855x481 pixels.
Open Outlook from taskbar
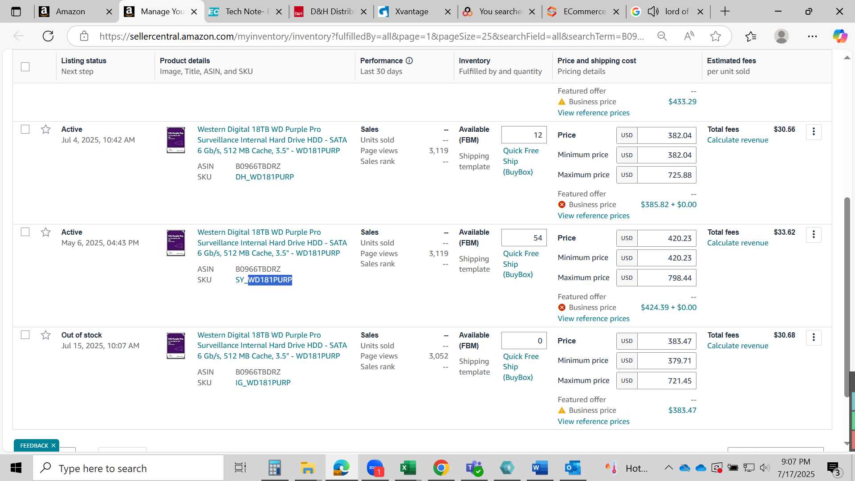[573, 468]
